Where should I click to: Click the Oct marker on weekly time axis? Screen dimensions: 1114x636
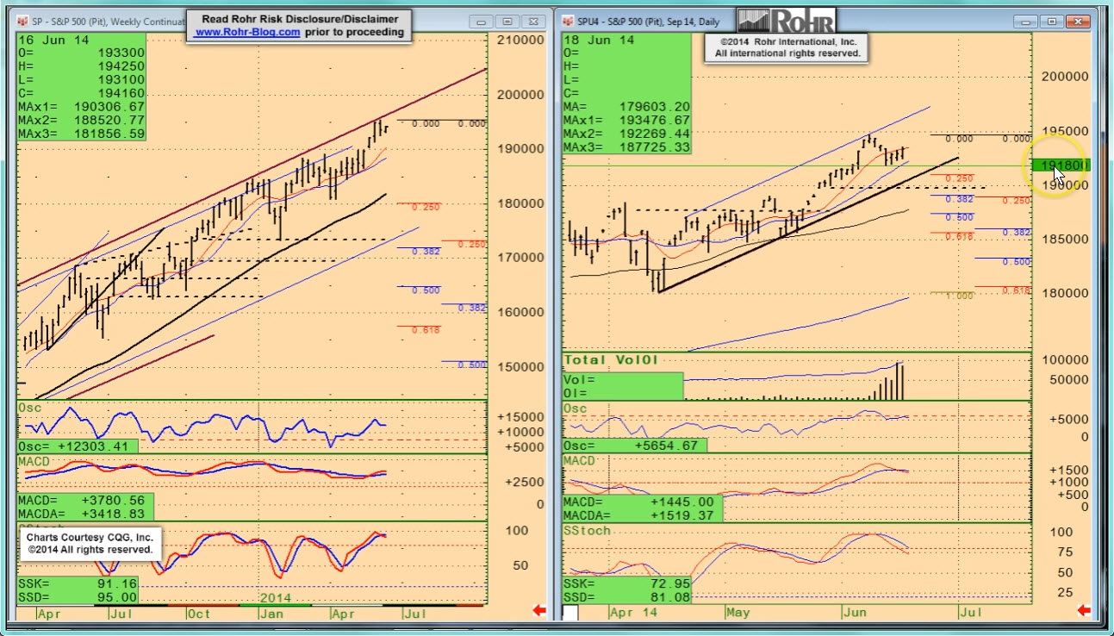point(198,613)
